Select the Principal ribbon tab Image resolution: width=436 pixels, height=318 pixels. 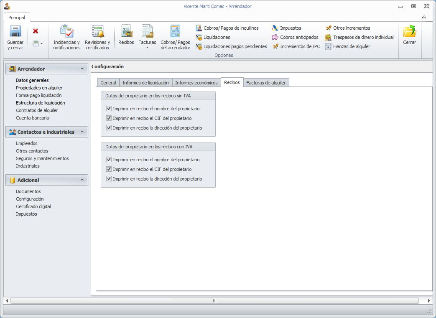pyautogui.click(x=17, y=18)
